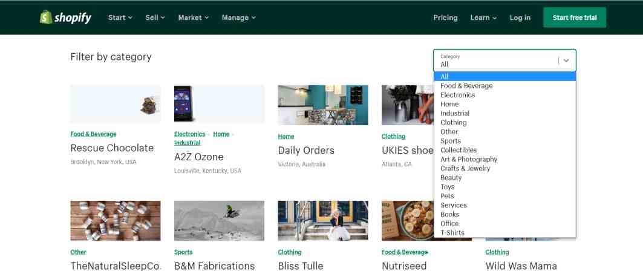The width and height of the screenshot is (643, 271).
Task: Click Electronics tag on A2Z Ozone card
Action: tap(189, 134)
